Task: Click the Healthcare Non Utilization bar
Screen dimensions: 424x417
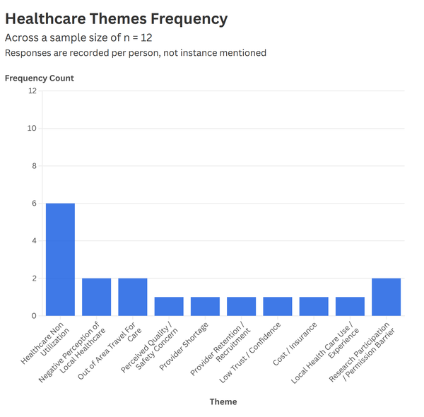Action: pyautogui.click(x=60, y=259)
